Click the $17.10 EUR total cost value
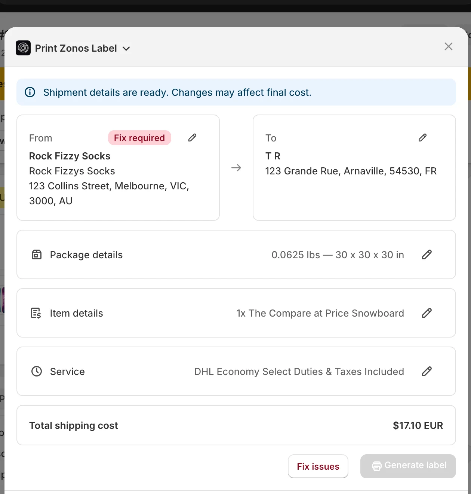Image resolution: width=471 pixels, height=494 pixels. click(x=418, y=426)
